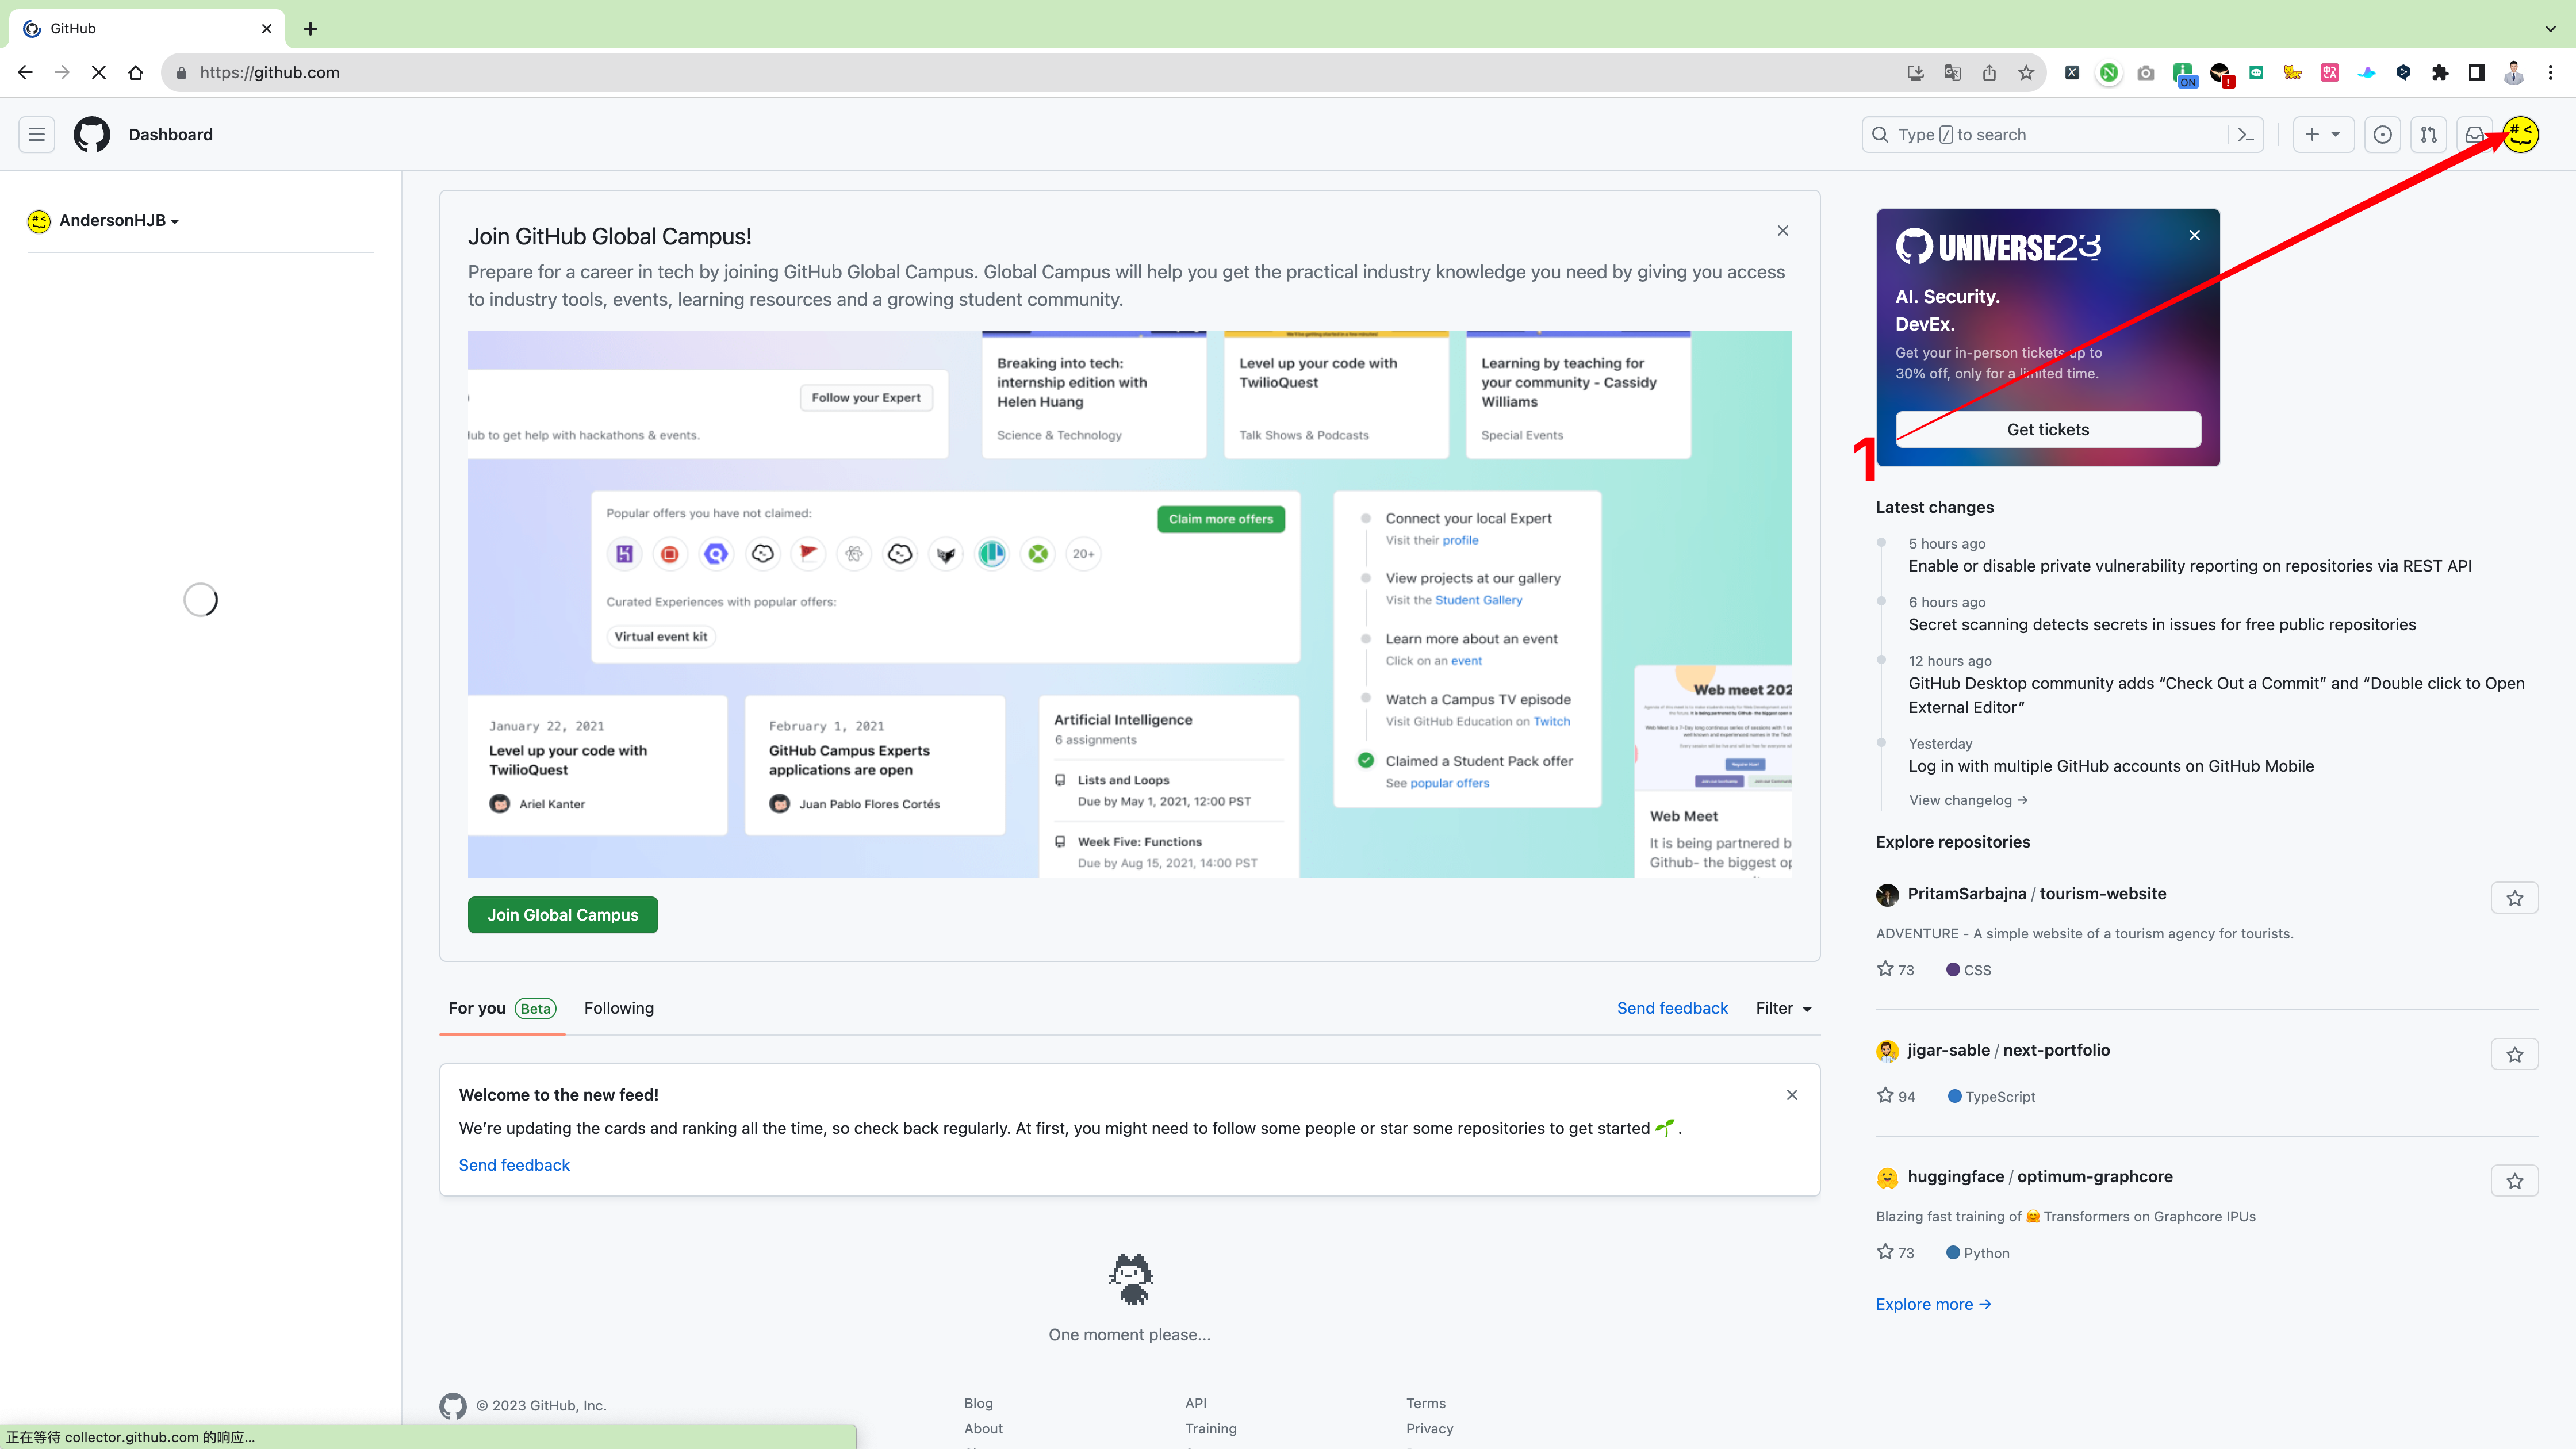Click the Global Campus preview image
The width and height of the screenshot is (2576, 1449).
1130,605
